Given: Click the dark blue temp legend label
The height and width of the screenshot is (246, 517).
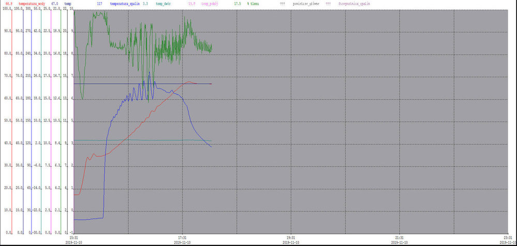Looking at the screenshot, I should click(68, 4).
